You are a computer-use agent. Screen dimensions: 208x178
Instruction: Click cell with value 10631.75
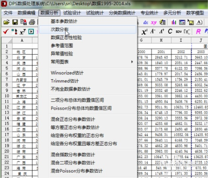pyautogui.click(x=181, y=107)
